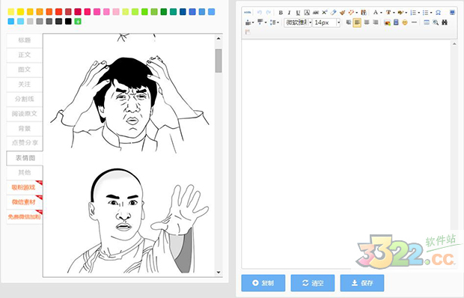The width and height of the screenshot is (464, 298).
Task: Click the small icon on third toolbar row
Action: [248, 31]
